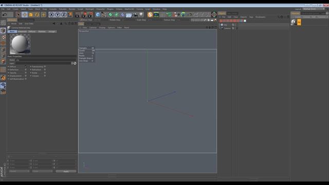Enable the Bump channel checkbox
The height and width of the screenshot is (185, 329).
click(x=45, y=73)
